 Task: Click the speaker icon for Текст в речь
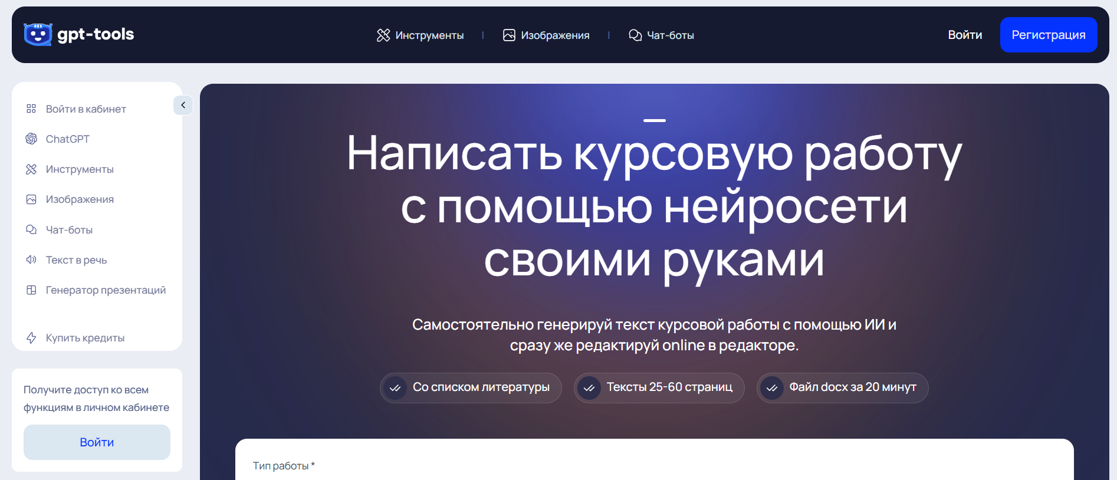[x=31, y=259]
